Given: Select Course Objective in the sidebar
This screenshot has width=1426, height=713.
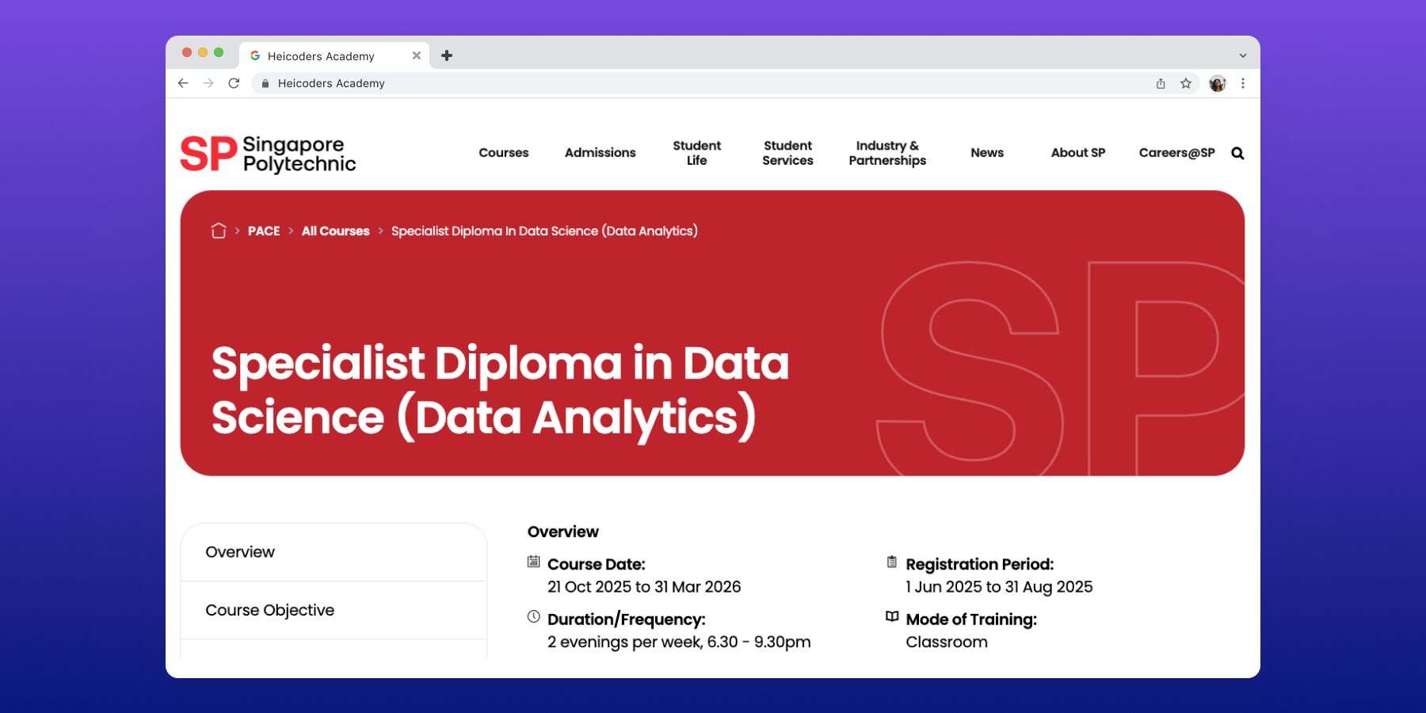Looking at the screenshot, I should tap(270, 610).
